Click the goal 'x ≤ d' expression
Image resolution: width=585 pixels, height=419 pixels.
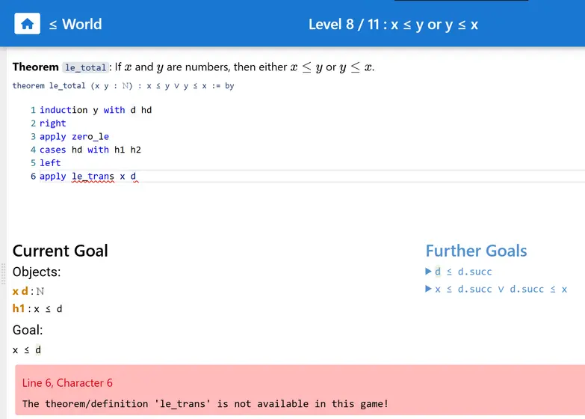[27, 349]
